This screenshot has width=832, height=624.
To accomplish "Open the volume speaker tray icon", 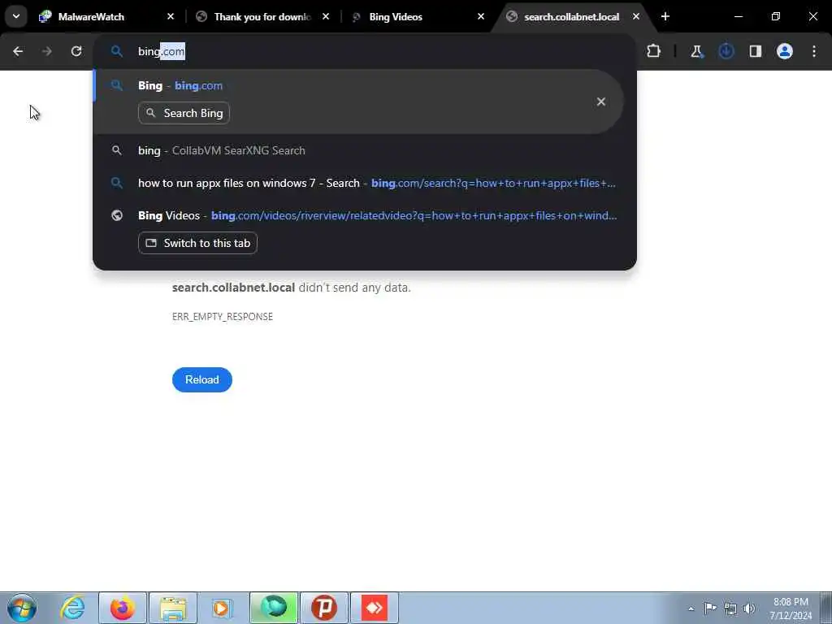I will (749, 609).
